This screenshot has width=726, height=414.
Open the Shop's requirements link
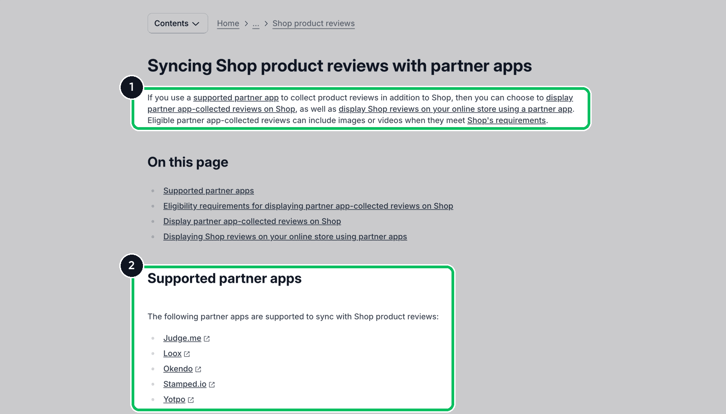[506, 120]
